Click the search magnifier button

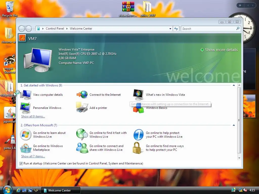click(x=238, y=29)
